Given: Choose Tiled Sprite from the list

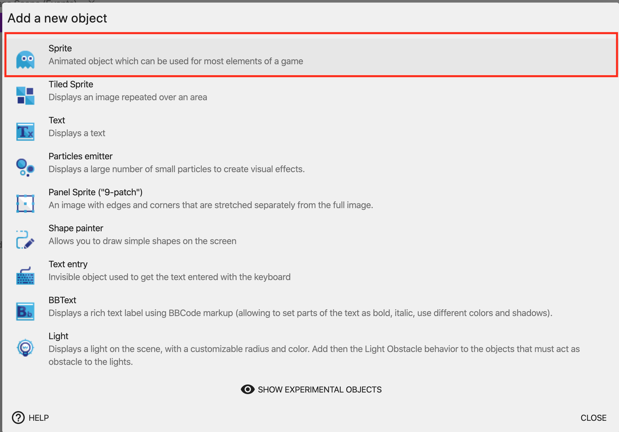Looking at the screenshot, I should click(71, 84).
